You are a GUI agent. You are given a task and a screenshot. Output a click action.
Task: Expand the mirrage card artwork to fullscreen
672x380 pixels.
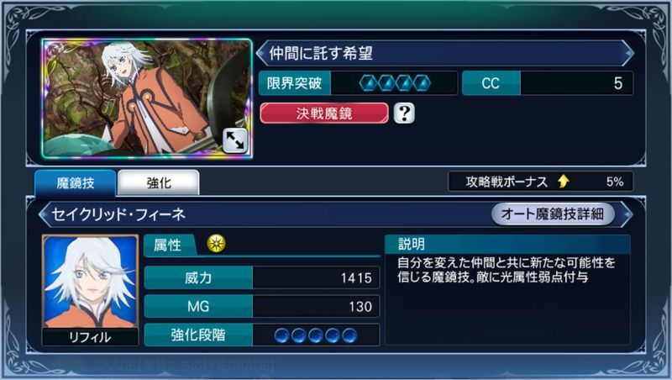[235, 140]
